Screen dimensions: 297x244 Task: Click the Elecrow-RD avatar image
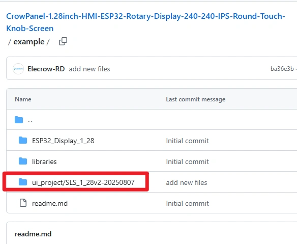(18, 69)
